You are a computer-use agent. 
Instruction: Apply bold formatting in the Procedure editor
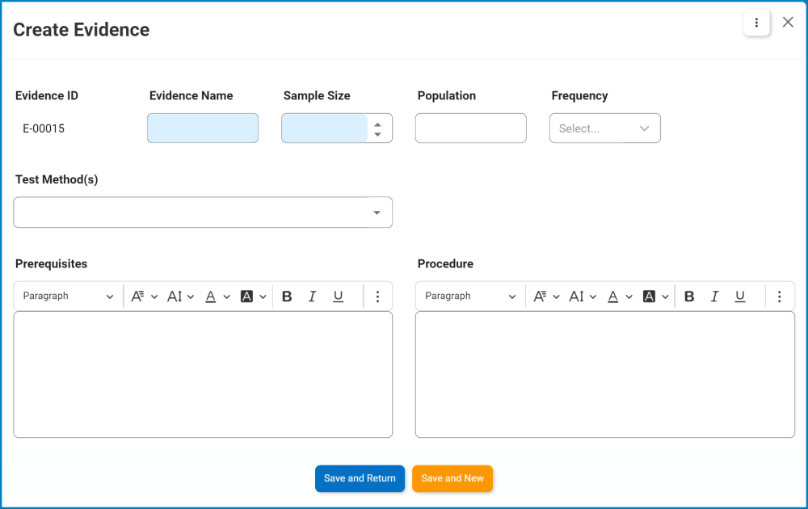689,296
